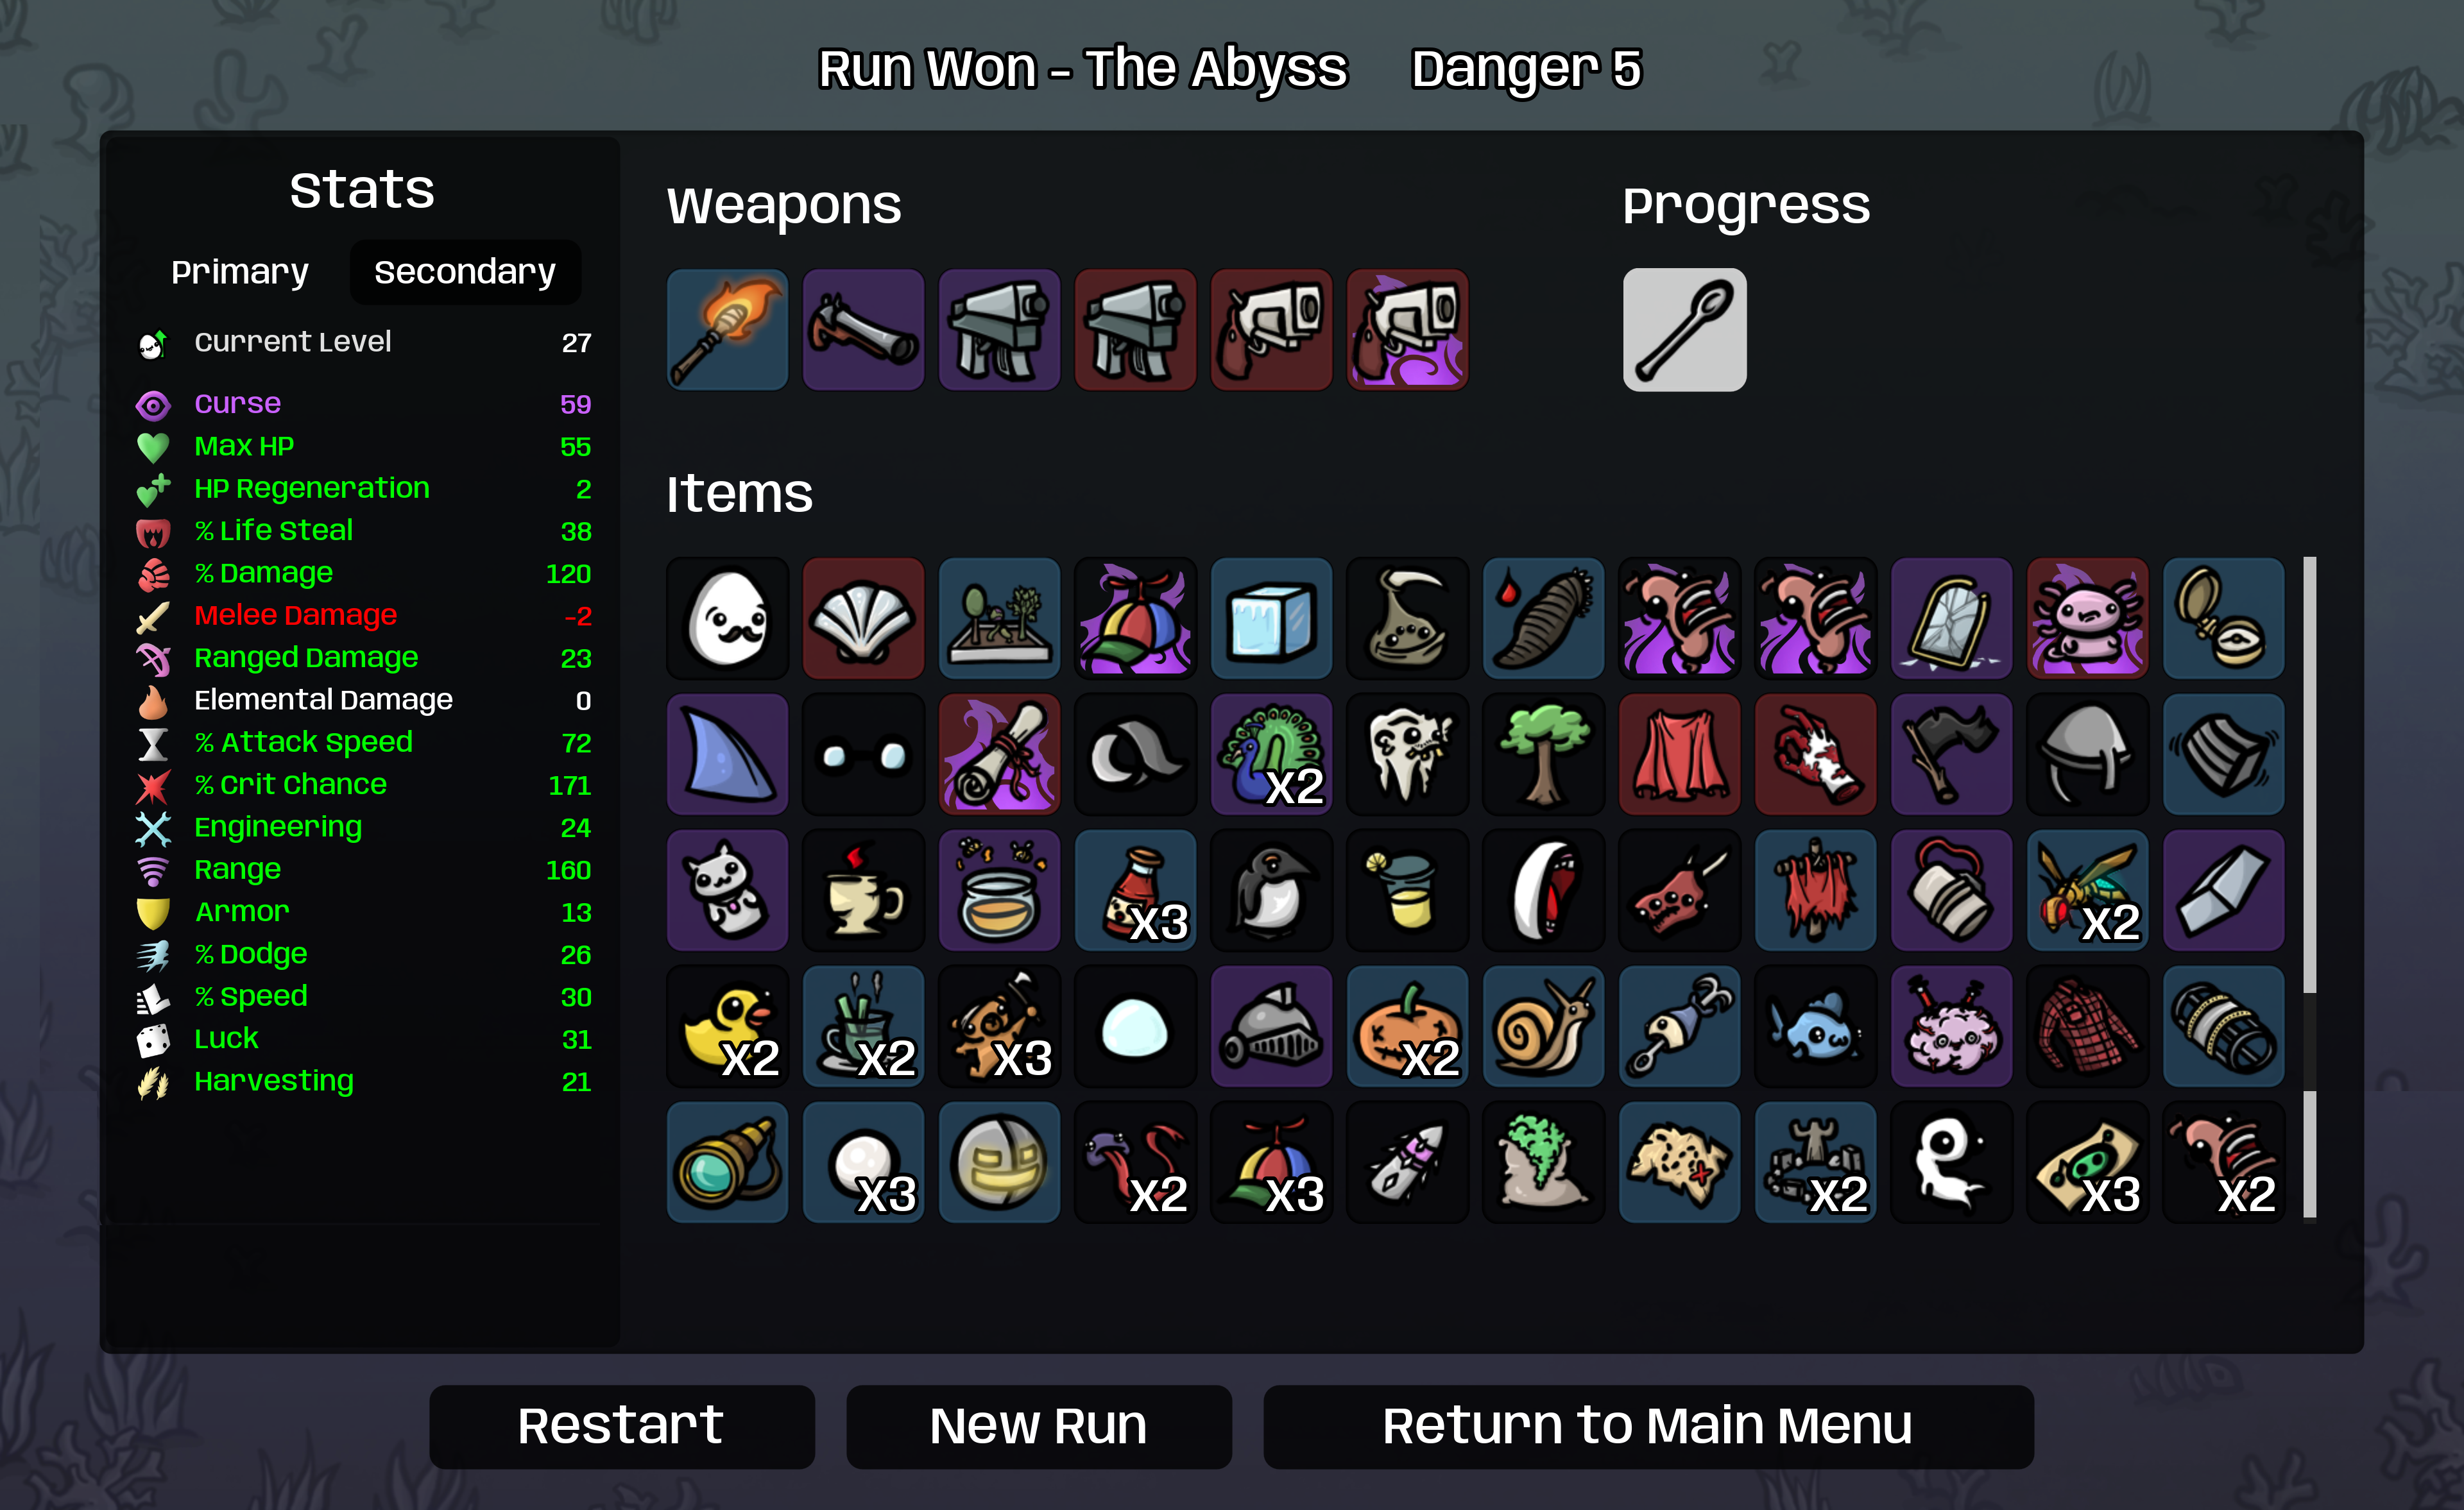Switch to the Secondary stats tab
The width and height of the screenshot is (2464, 1510).
tap(465, 272)
